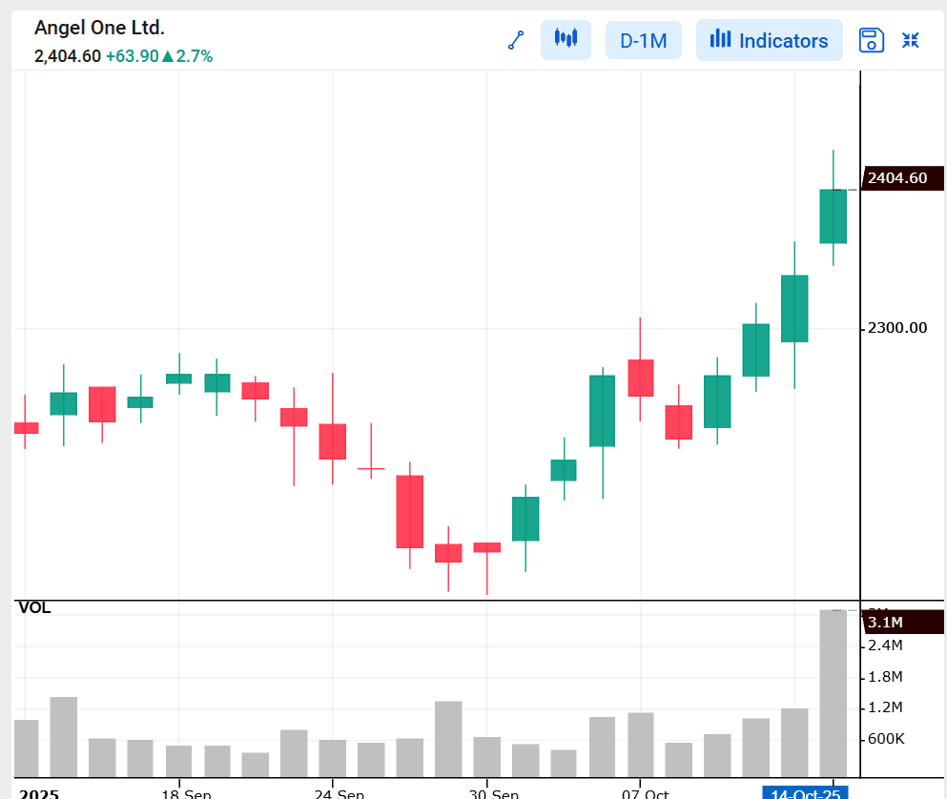Click the 24 Sep date axis label
The width and height of the screenshot is (947, 799).
tap(340, 793)
